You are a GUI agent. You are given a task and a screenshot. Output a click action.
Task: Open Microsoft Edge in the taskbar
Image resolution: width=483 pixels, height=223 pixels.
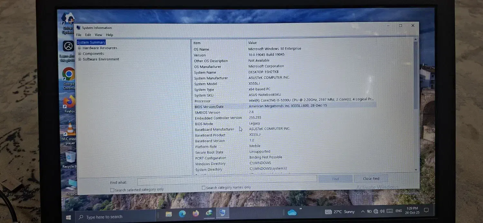pos(182,214)
